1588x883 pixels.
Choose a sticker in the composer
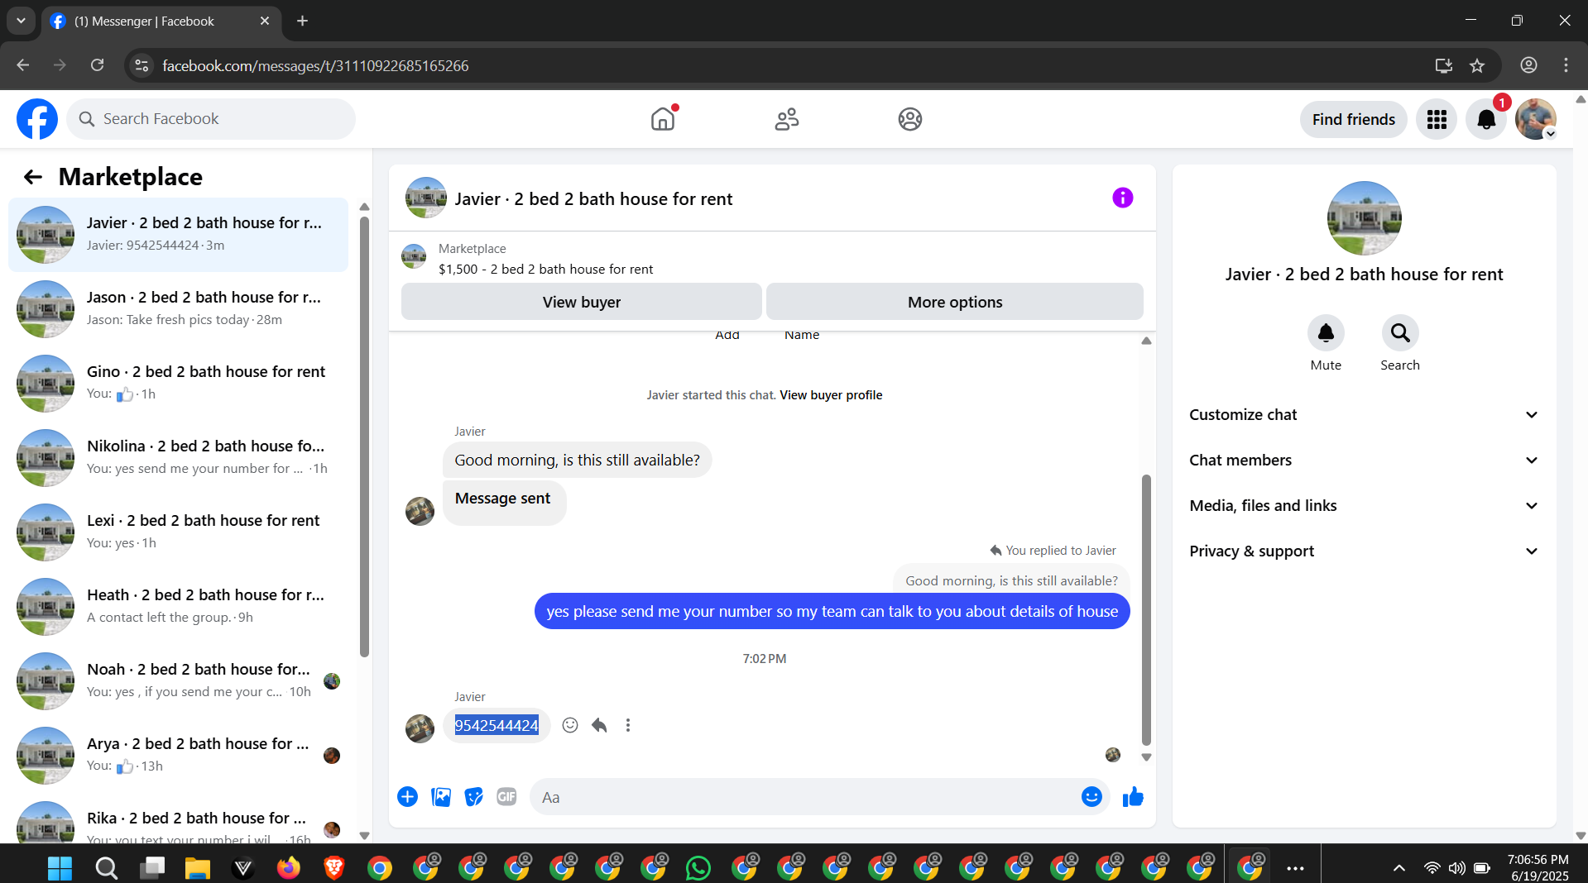[x=473, y=796]
